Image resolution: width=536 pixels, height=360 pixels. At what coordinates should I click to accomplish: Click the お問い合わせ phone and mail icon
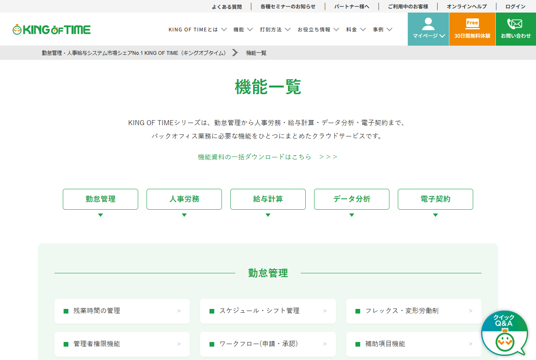click(515, 23)
